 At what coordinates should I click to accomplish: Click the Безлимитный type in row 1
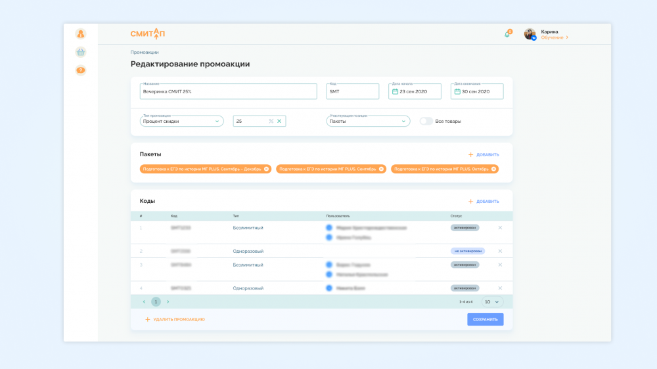pos(248,228)
